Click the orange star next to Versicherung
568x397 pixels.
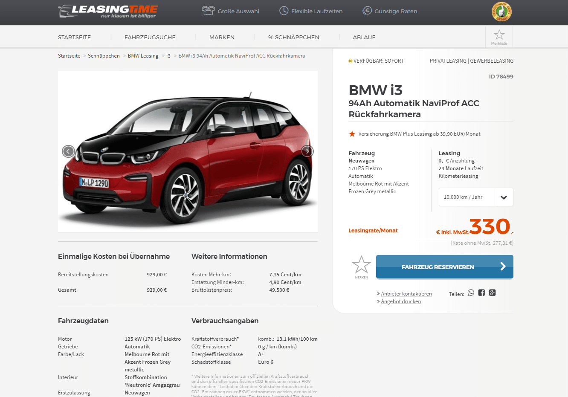[352, 134]
